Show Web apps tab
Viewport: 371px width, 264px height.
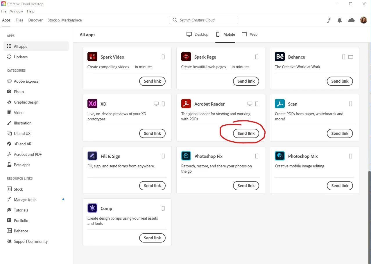click(x=250, y=34)
